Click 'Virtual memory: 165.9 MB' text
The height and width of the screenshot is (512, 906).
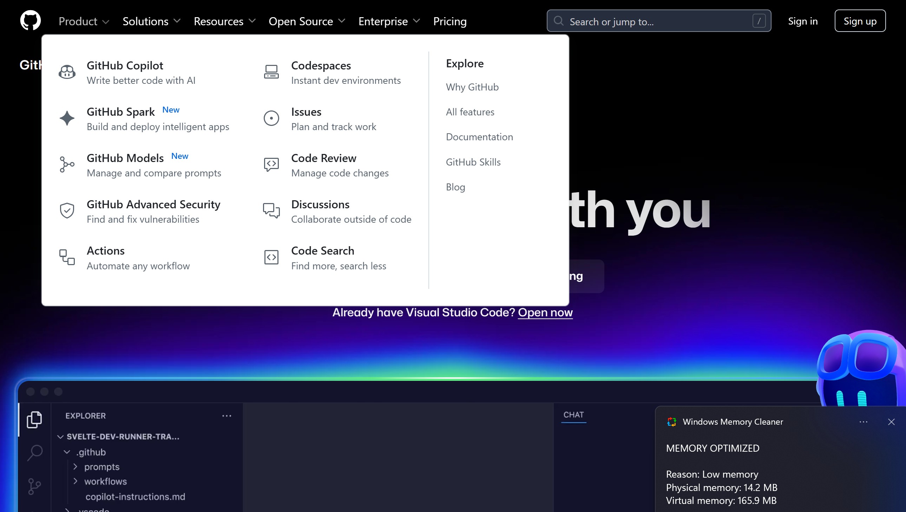click(x=721, y=500)
